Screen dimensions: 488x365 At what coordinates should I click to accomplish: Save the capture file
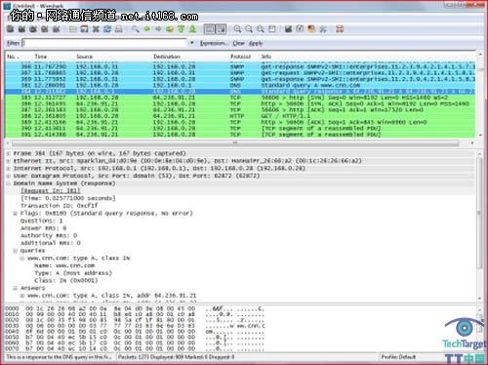(84, 29)
